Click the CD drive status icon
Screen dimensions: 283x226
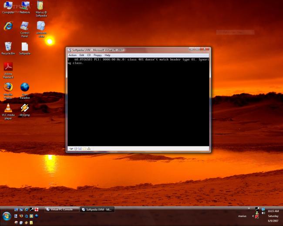(x=76, y=149)
